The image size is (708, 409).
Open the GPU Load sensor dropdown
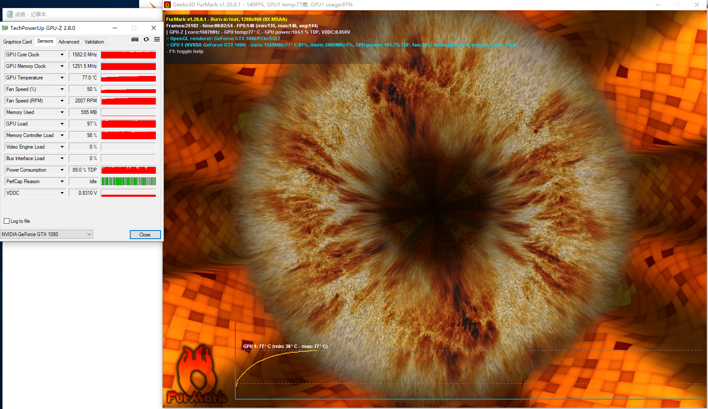(x=62, y=124)
